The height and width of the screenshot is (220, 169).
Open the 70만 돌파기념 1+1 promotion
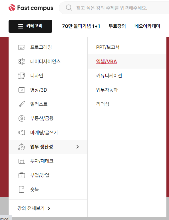click(x=81, y=26)
